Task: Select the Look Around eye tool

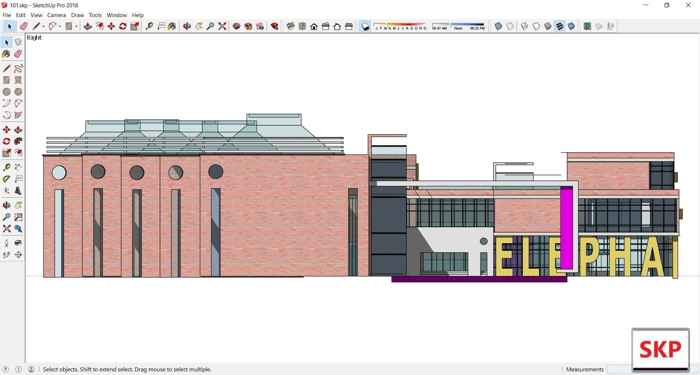Action: 18,243
